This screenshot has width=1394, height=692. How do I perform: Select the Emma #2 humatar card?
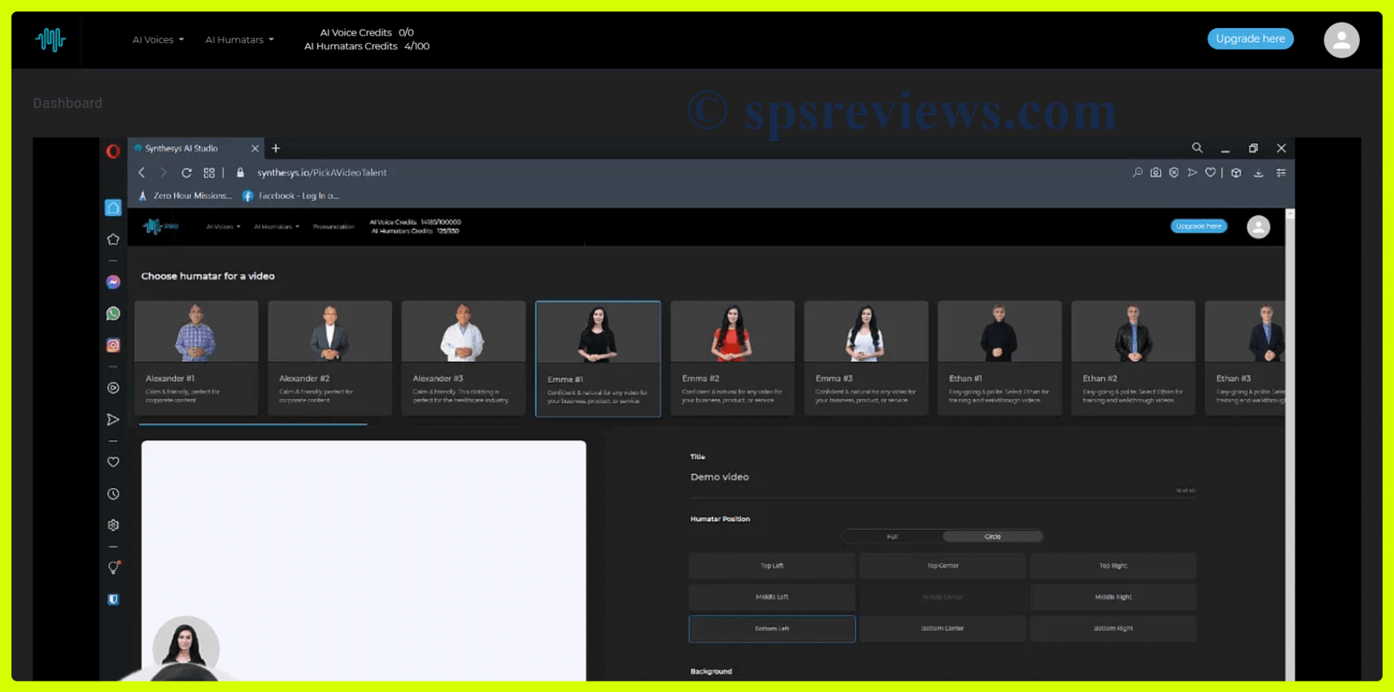tap(732, 357)
